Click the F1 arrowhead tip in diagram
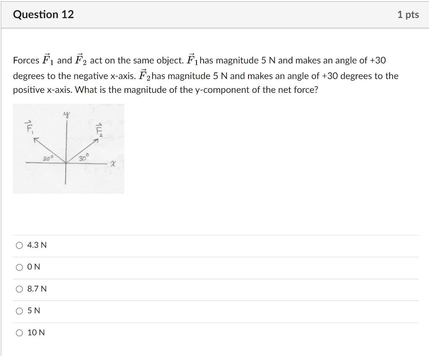 (x=35, y=139)
